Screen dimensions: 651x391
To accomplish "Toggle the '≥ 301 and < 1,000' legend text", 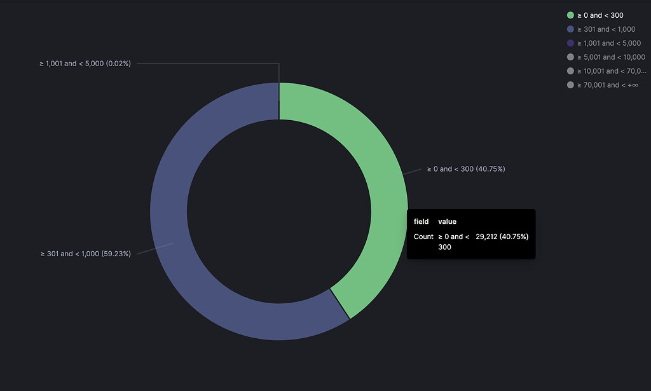I will [x=606, y=29].
